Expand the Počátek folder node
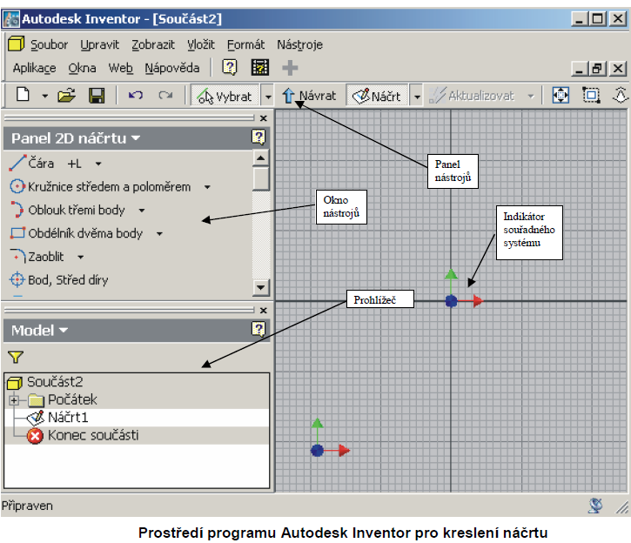 [14, 400]
